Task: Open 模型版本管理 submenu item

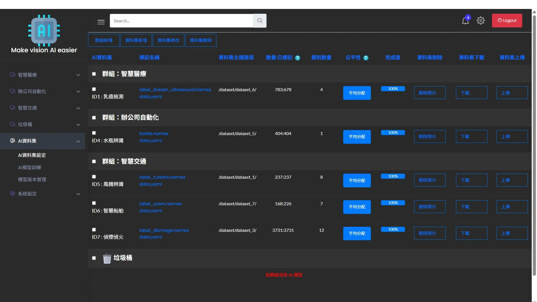Action: 32,180
